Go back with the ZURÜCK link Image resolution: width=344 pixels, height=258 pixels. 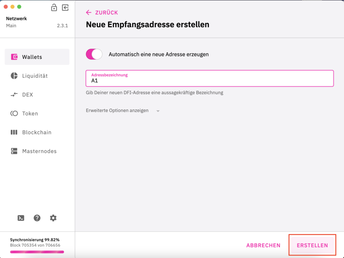(102, 13)
